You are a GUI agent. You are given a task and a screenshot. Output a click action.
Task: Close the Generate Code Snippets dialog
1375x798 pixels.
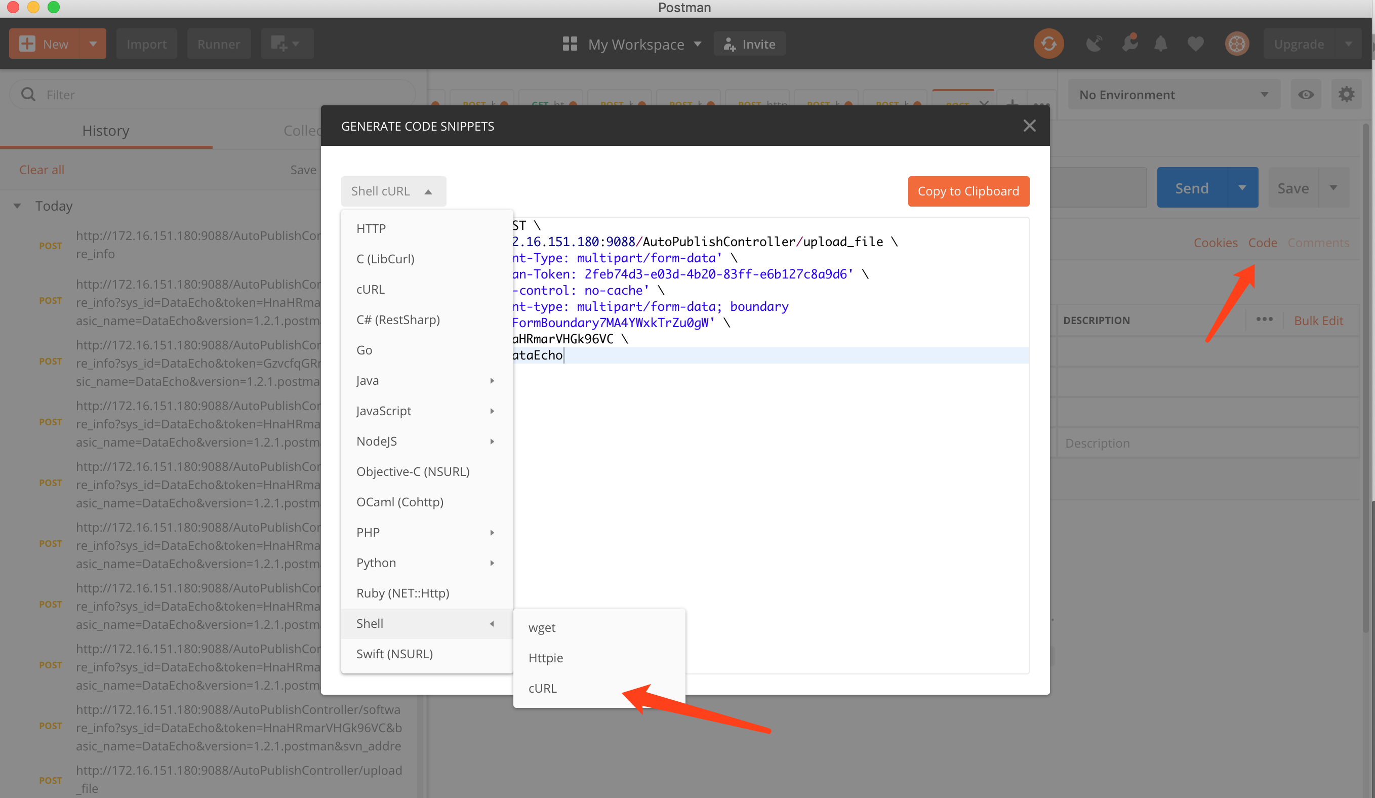tap(1029, 126)
